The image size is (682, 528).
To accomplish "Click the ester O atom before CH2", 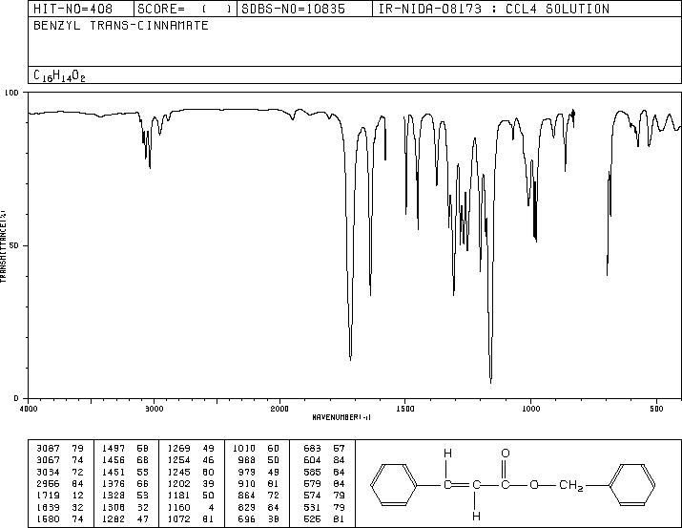I will (x=534, y=485).
